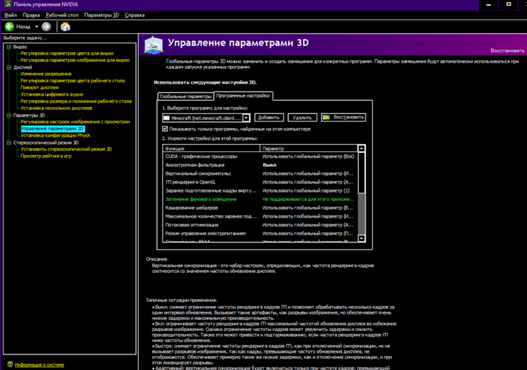Click the green Back arrow icon
Image resolution: width=527 pixels, height=370 pixels.
[9, 27]
